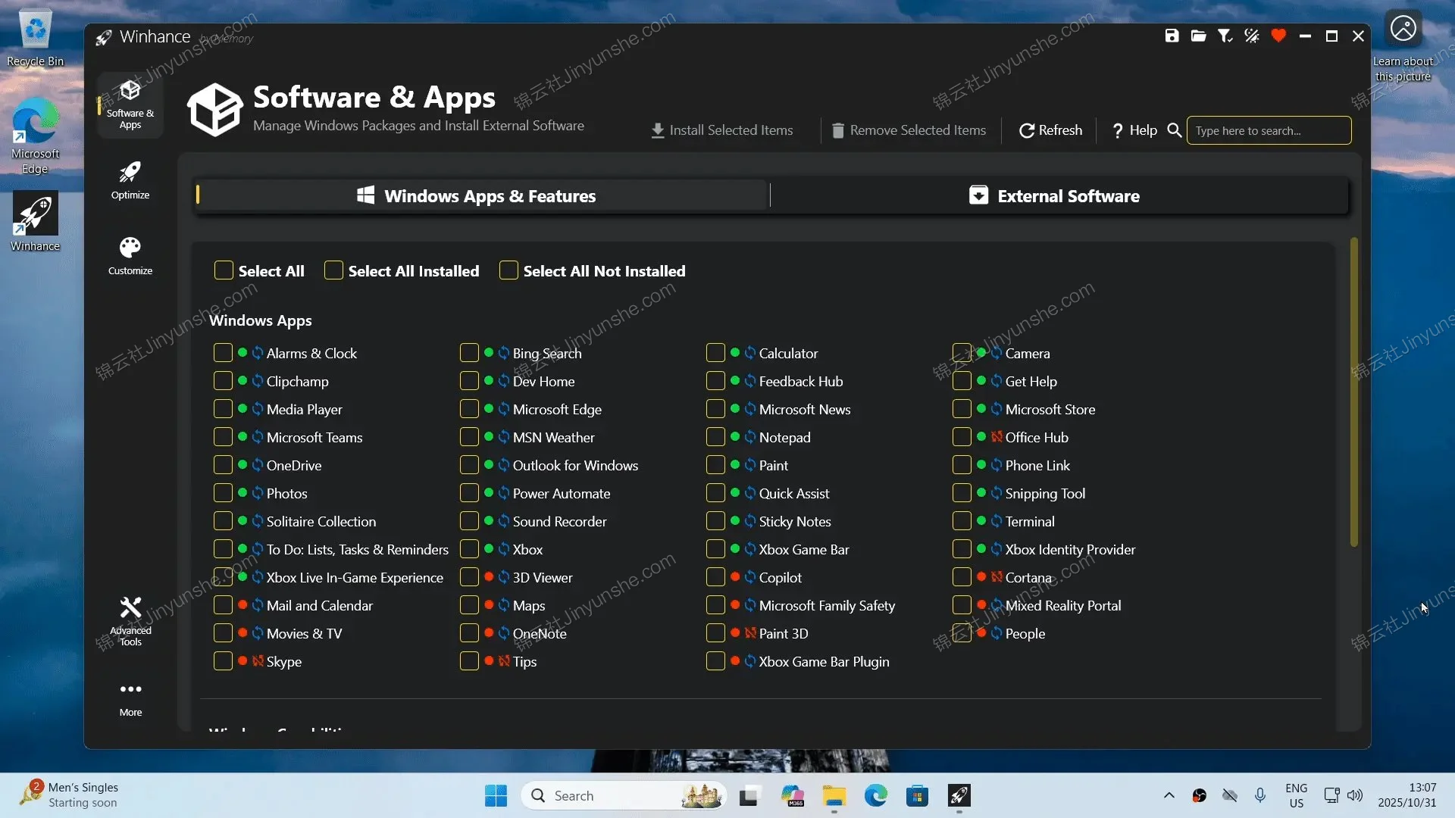Select the Phone Link checkbox

[962, 465]
